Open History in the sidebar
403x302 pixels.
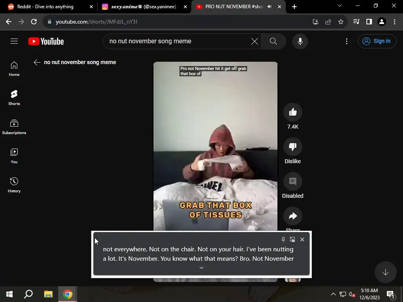pyautogui.click(x=14, y=185)
